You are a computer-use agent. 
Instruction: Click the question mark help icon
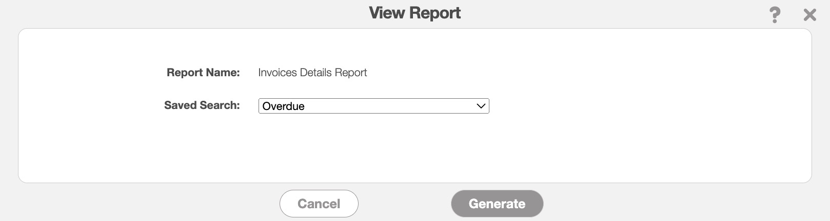775,15
